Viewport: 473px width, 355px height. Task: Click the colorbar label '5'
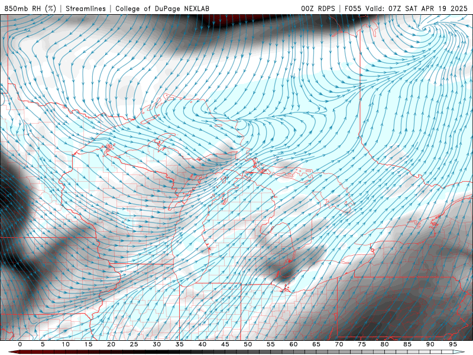point(43,344)
